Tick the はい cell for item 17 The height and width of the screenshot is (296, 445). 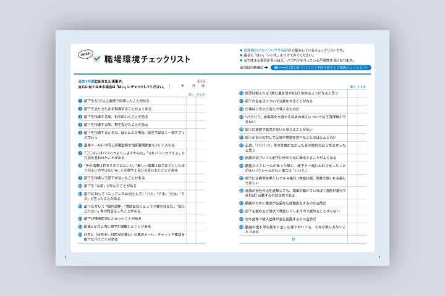point(352,101)
